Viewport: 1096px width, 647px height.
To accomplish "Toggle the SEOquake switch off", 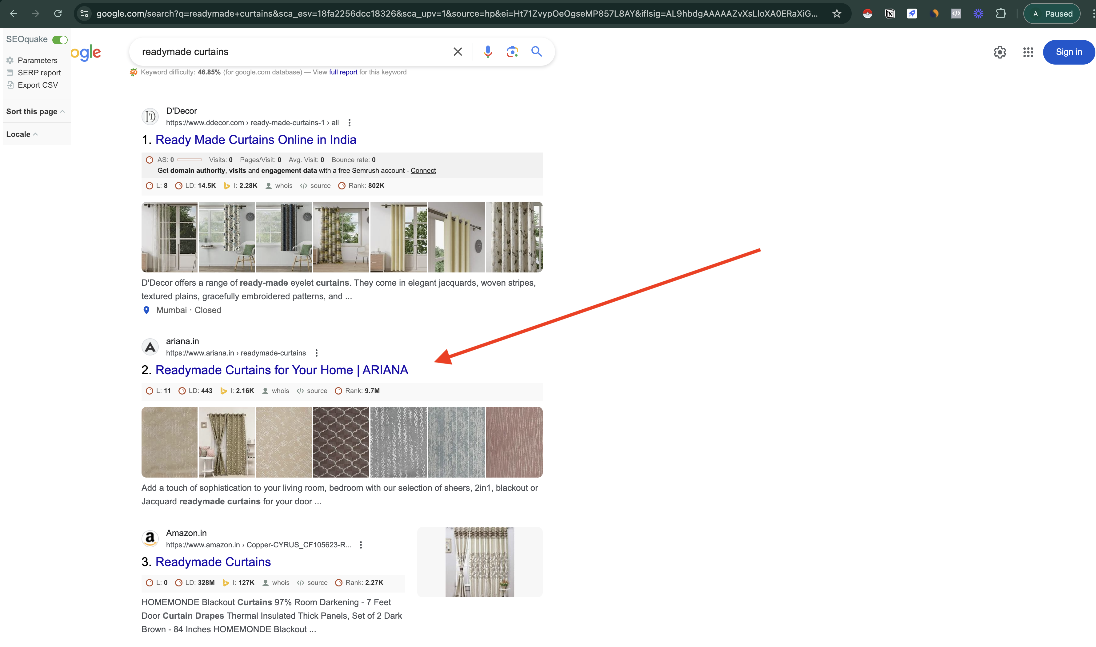I will [60, 40].
